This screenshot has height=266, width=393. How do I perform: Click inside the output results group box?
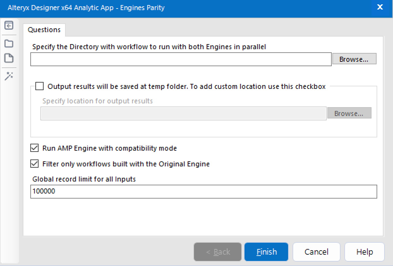pos(204,129)
